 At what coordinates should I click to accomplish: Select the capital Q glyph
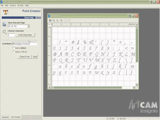click(61, 60)
